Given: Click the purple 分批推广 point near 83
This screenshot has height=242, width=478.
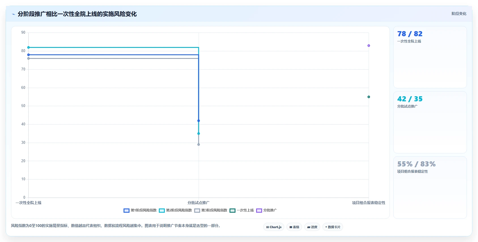Looking at the screenshot, I should [369, 46].
